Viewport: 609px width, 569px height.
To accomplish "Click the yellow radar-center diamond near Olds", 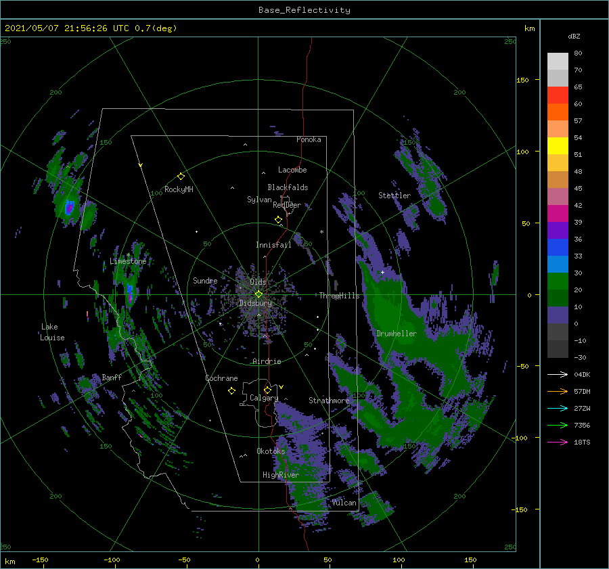I will pos(258,294).
